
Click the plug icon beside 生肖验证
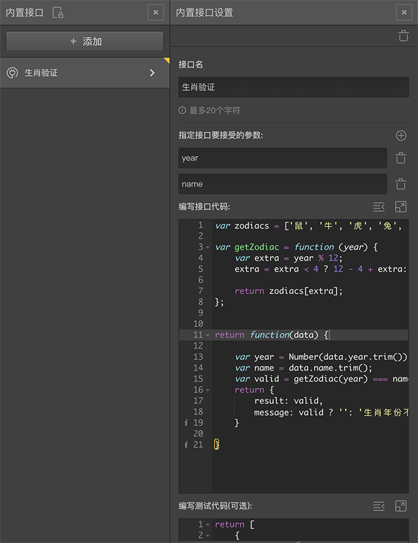pos(12,73)
